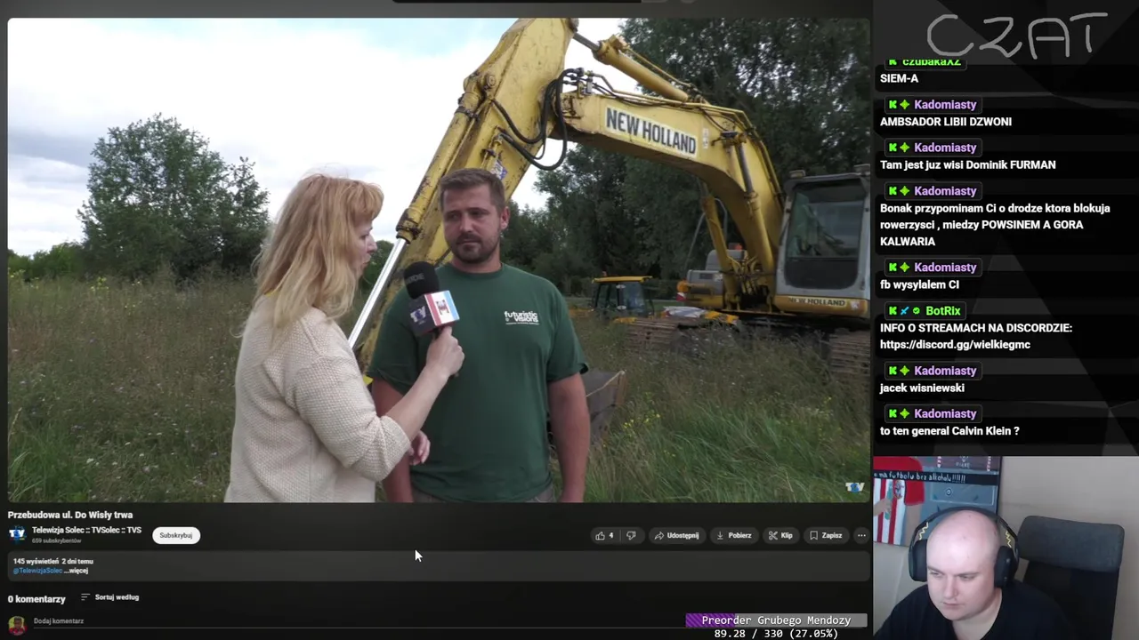This screenshot has height=640, width=1139.
Task: Open @TelewizjaSolec handle link
Action: click(37, 571)
